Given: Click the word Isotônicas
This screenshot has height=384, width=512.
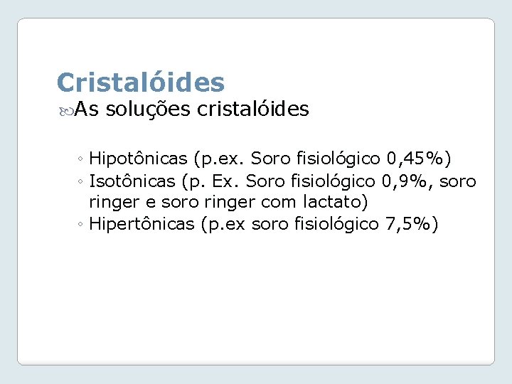Looking at the screenshot, I should click(x=132, y=181).
